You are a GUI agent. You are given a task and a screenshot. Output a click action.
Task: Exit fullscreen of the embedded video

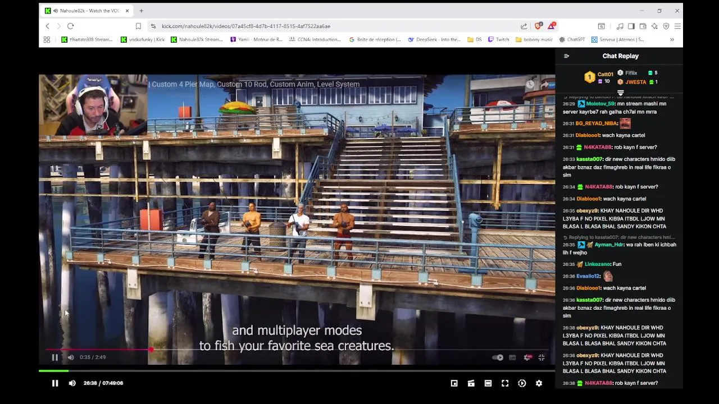point(541,357)
